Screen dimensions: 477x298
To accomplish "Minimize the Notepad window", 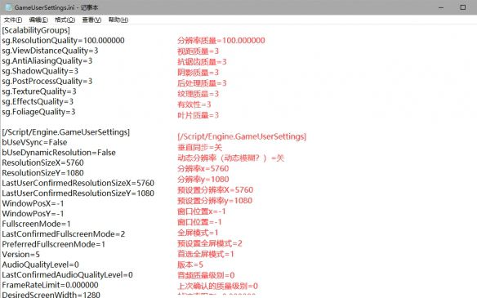I will click(x=441, y=7).
